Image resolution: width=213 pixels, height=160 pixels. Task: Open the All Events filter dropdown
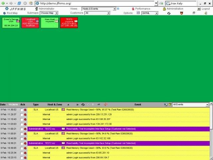[x=190, y=105]
